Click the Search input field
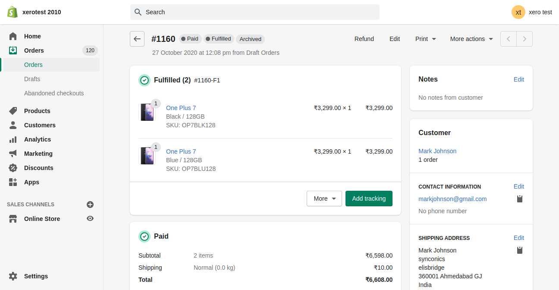Viewport: 559px width, 290px height. (254, 12)
